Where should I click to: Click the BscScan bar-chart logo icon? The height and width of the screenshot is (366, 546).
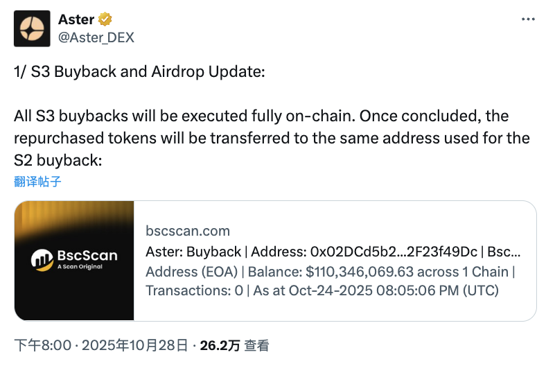pos(44,260)
